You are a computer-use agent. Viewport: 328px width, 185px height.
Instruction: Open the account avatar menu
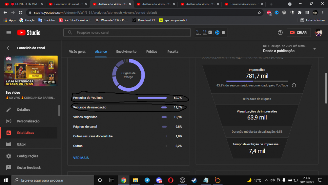coord(318,33)
